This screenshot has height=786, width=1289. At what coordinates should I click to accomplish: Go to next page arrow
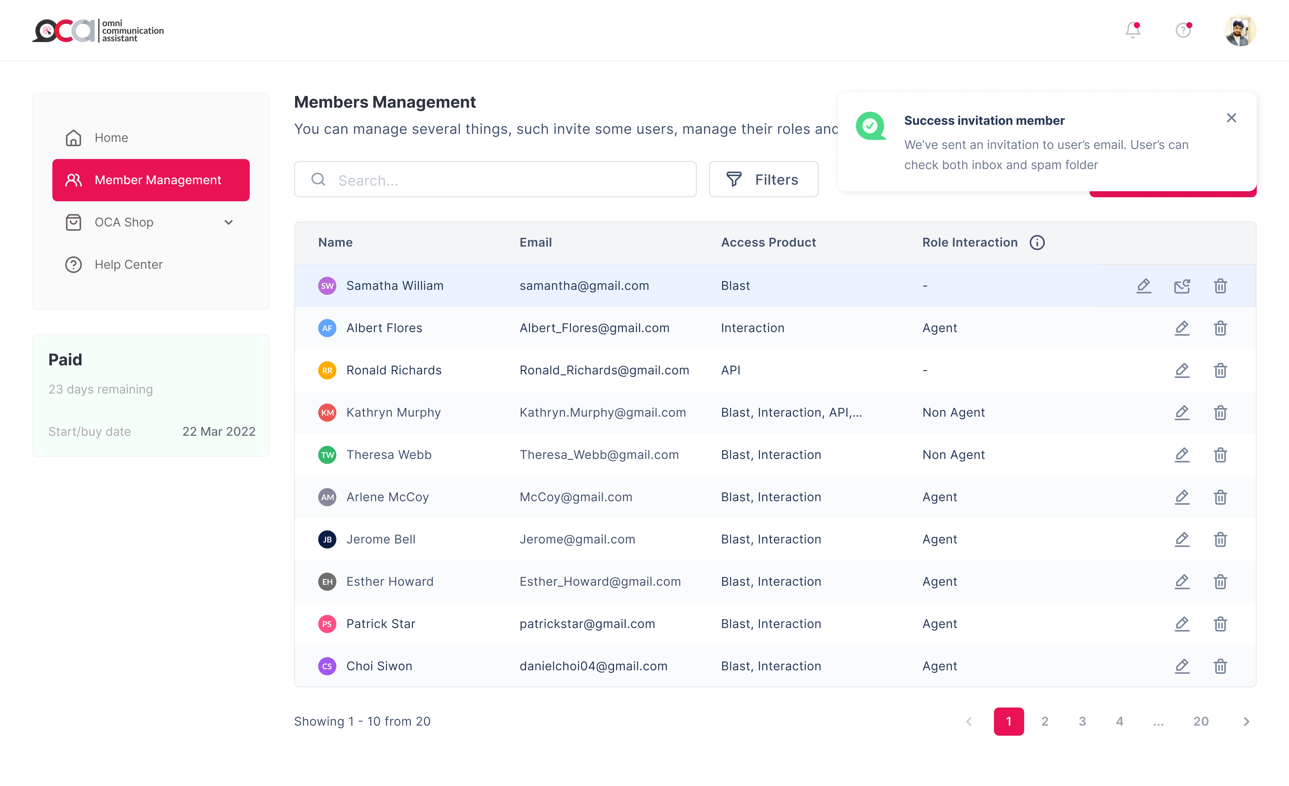click(x=1246, y=722)
